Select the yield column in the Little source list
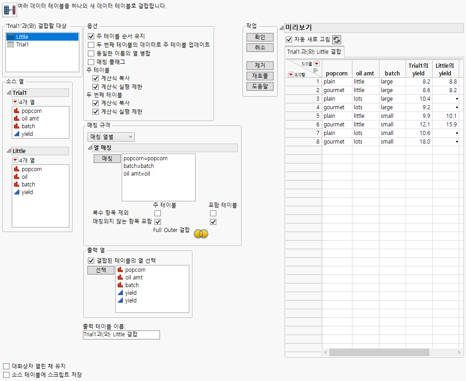Image resolution: width=466 pixels, height=381 pixels. coord(27,192)
